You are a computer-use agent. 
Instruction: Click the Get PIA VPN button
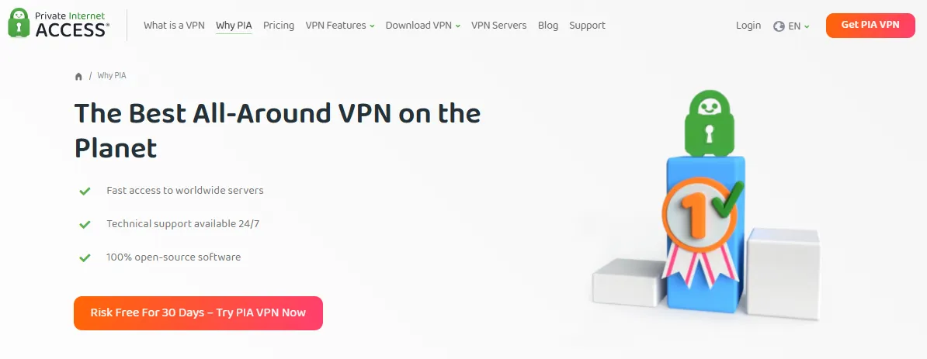(870, 26)
